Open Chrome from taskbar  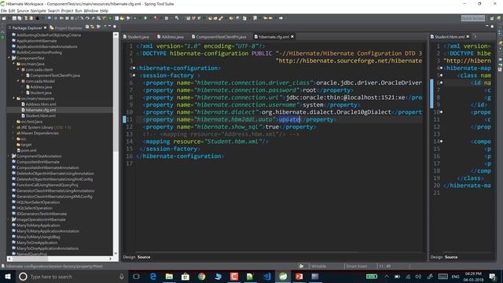coord(201,277)
